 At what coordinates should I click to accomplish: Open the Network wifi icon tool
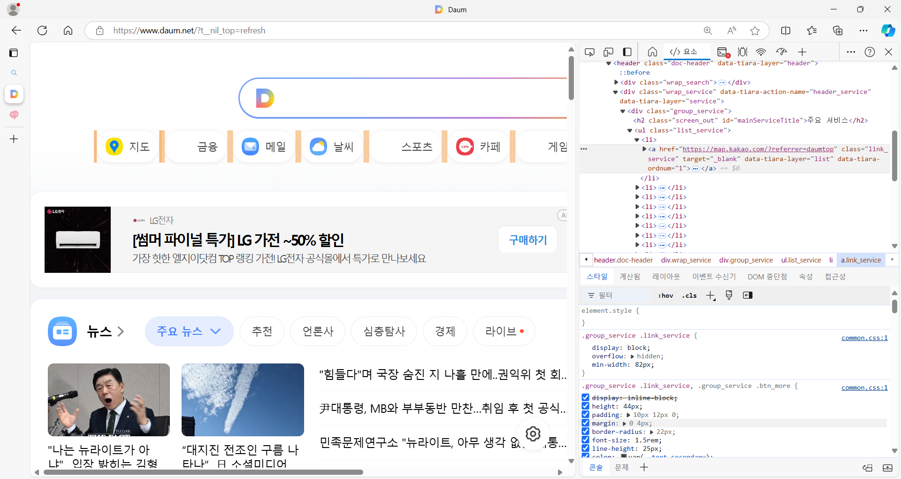point(761,52)
